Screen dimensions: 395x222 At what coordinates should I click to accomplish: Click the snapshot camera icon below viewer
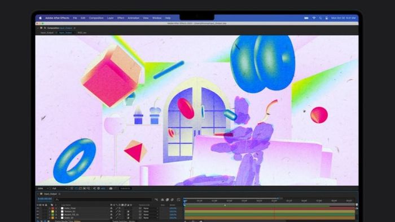tap(111, 188)
